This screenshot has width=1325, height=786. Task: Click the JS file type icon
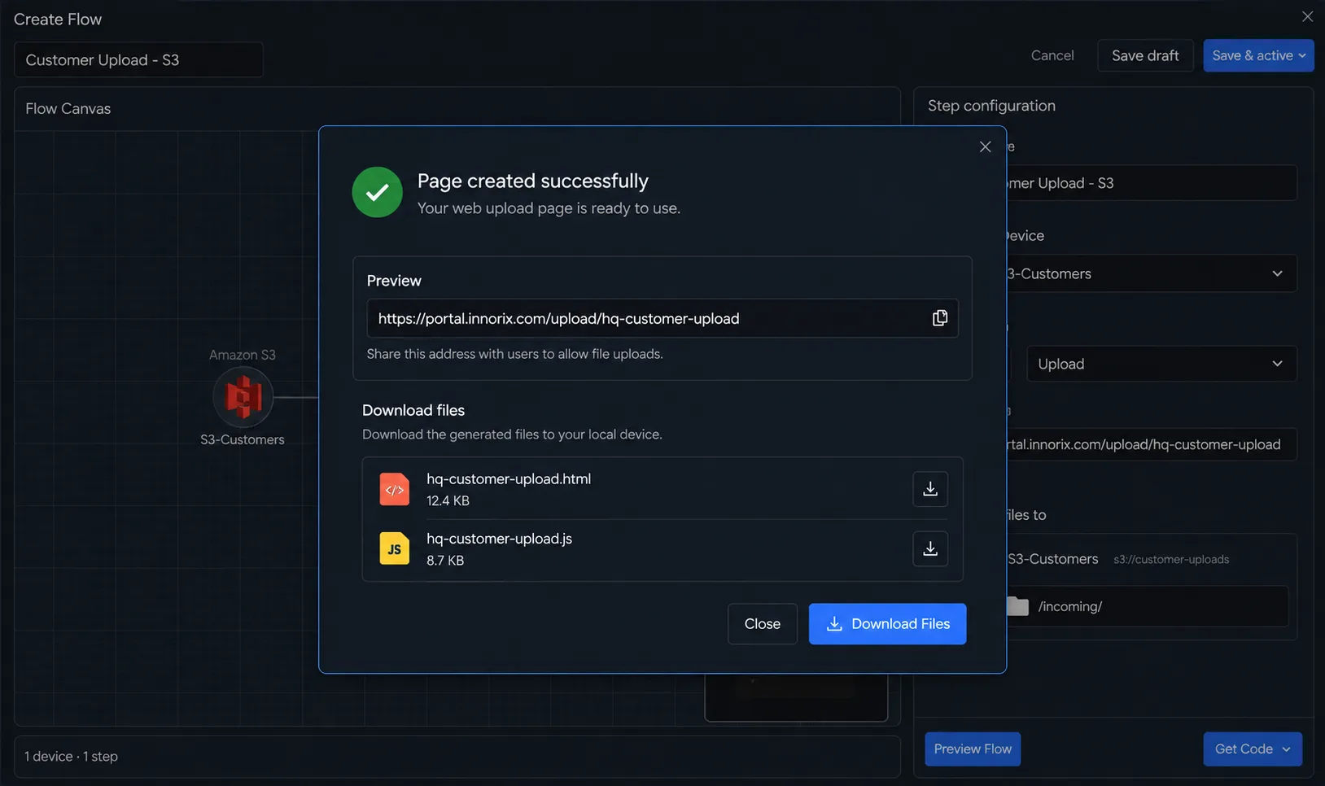tap(395, 549)
